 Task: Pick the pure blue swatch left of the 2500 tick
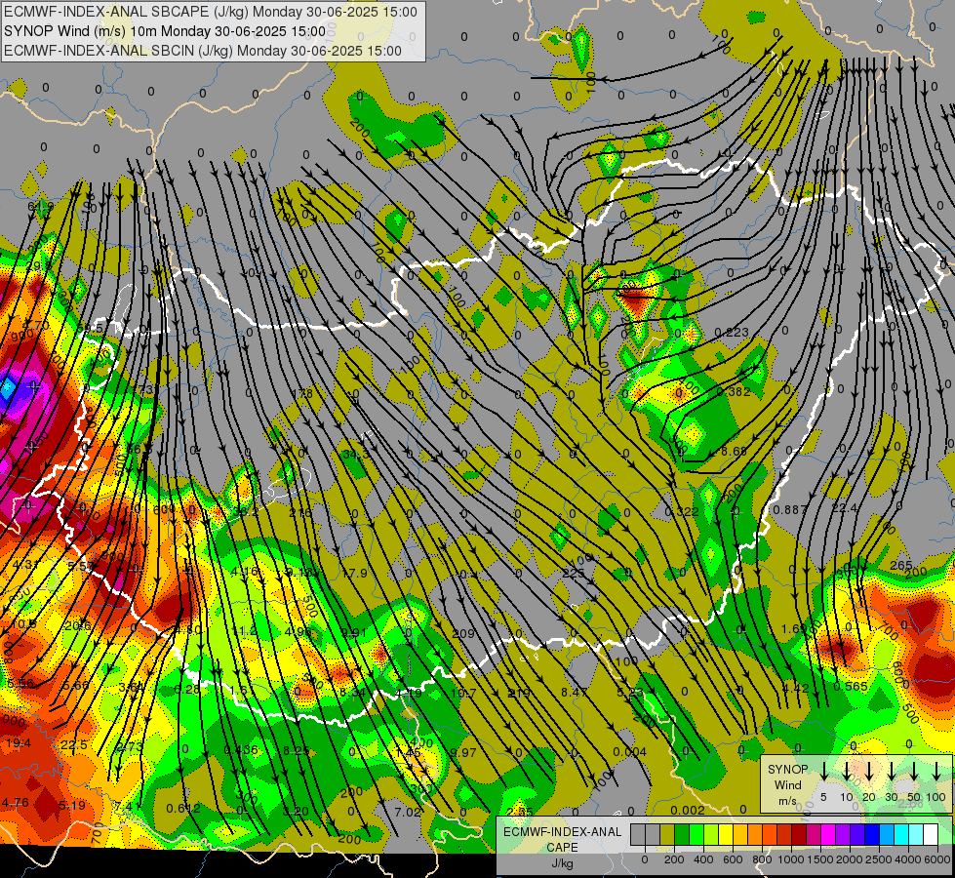(x=871, y=834)
